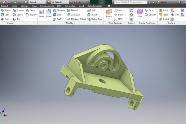Click the Loft feature tool

coord(5,15)
